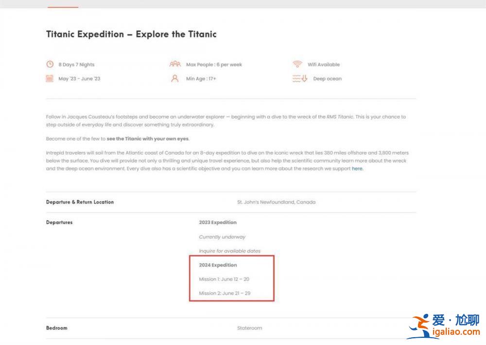Viewport: 486px width, 345px height.
Task: Click 'Max People : 6 per week' text
Action: pyautogui.click(x=214, y=65)
